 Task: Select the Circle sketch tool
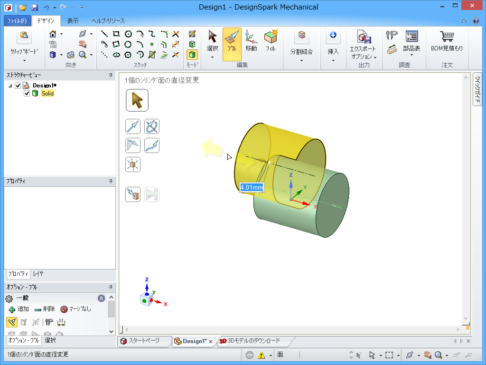coord(128,34)
